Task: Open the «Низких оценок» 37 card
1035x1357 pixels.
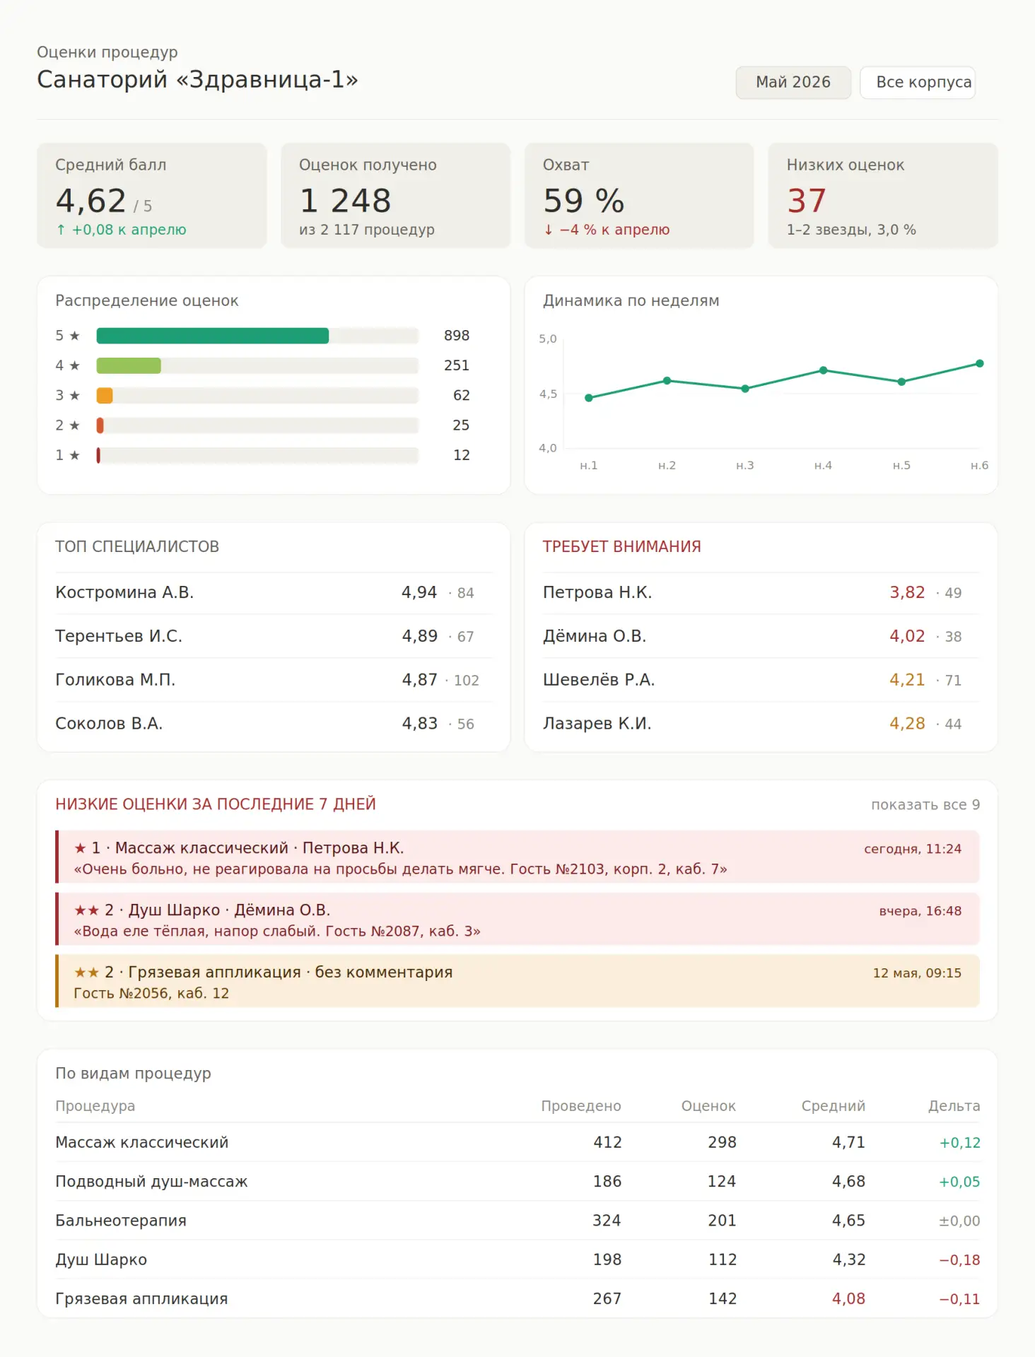Action: 883,196
